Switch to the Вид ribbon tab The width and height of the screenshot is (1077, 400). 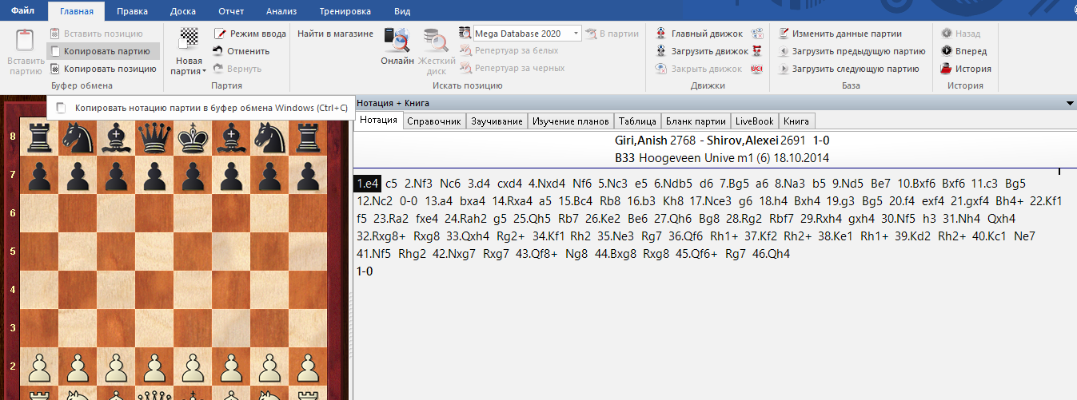(x=402, y=11)
